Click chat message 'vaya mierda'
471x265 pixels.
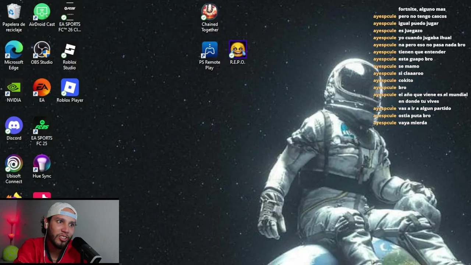click(412, 123)
